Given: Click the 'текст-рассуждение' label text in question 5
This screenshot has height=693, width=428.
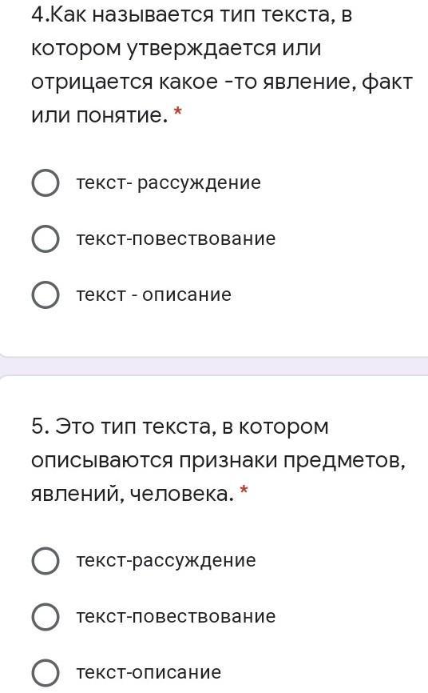Looking at the screenshot, I should pyautogui.click(x=166, y=561).
